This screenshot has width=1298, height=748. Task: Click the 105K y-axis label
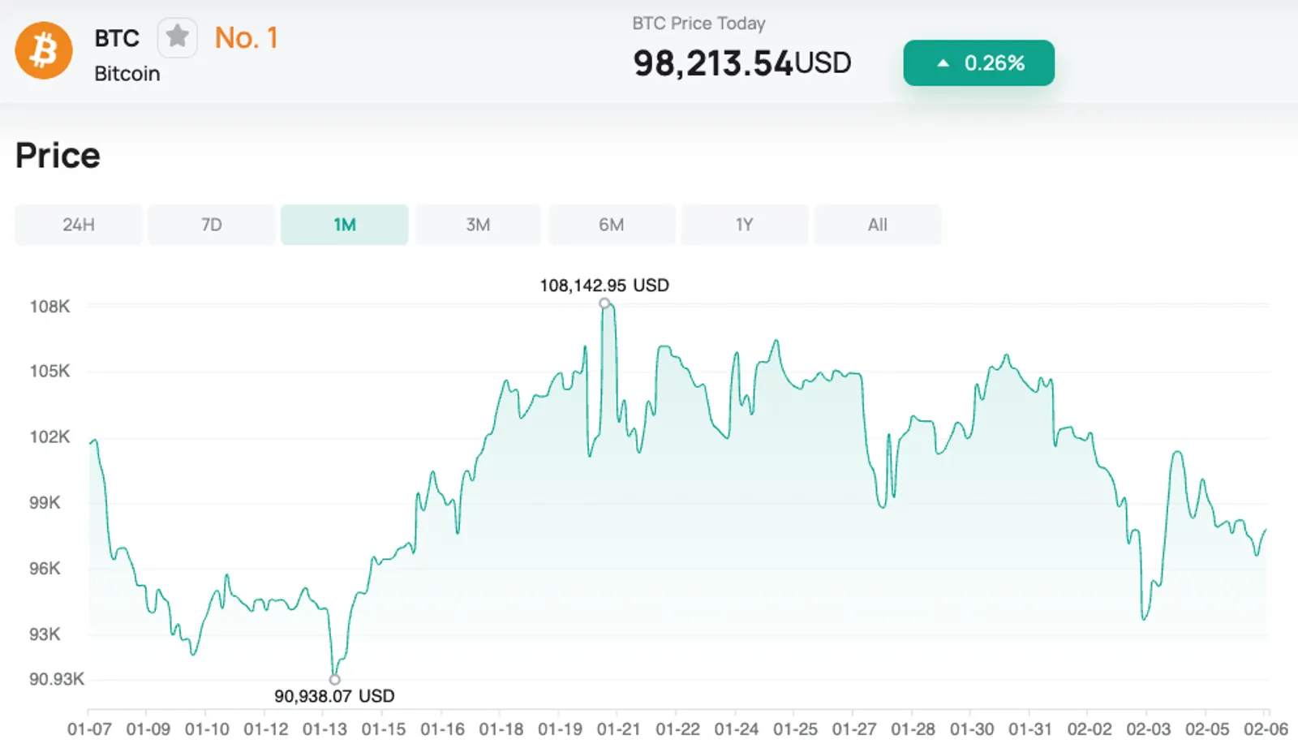tap(49, 372)
